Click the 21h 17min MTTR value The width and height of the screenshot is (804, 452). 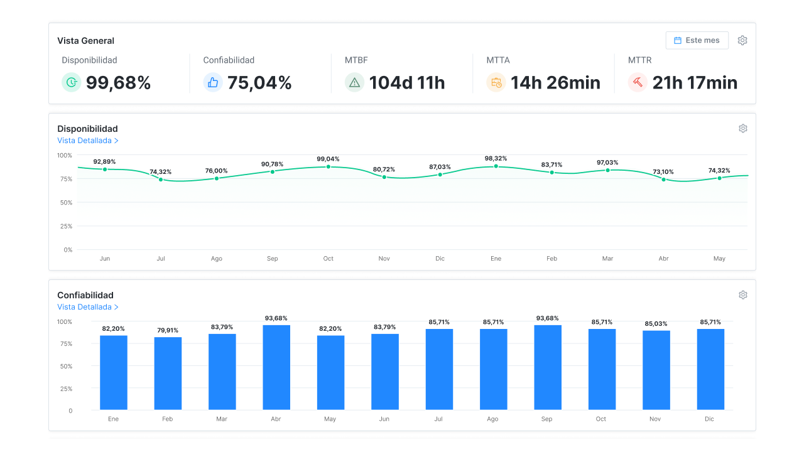[695, 83]
